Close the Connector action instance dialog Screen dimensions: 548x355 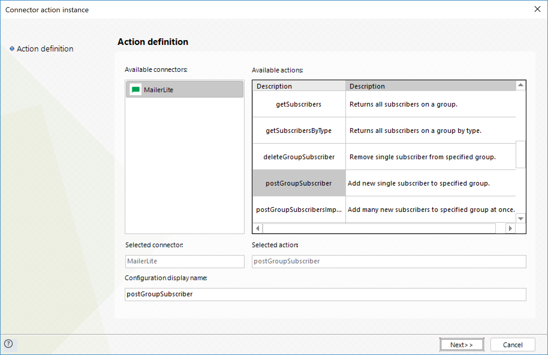pos(537,9)
